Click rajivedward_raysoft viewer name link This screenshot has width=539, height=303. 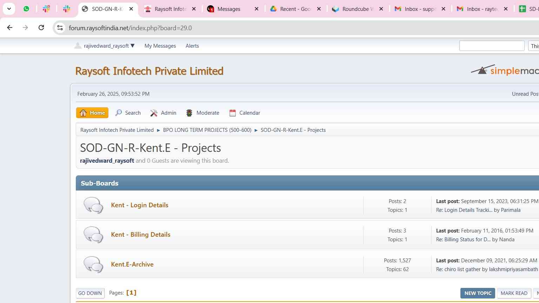coord(107,161)
